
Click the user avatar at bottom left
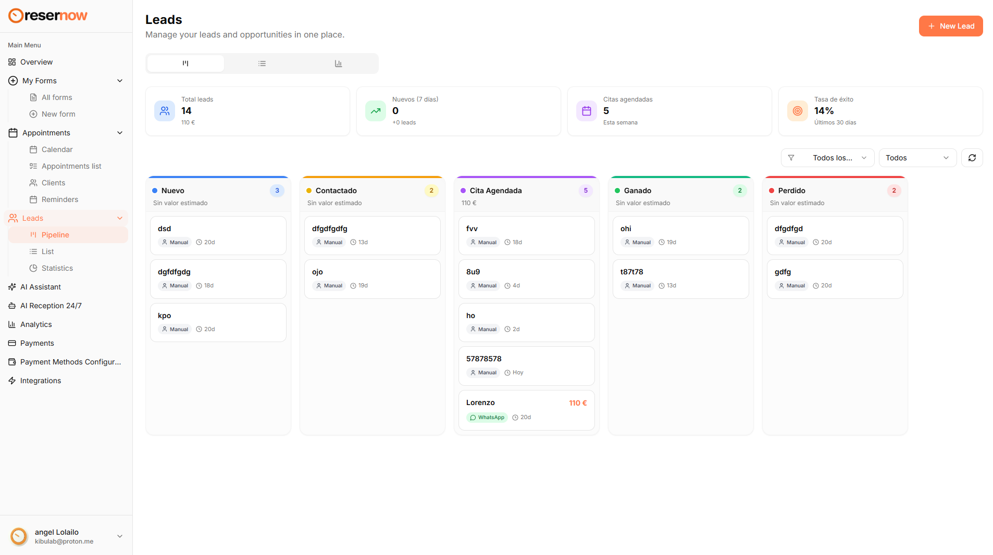19,536
